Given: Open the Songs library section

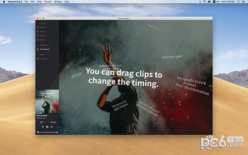Looking at the screenshot, I should (x=41, y=40).
